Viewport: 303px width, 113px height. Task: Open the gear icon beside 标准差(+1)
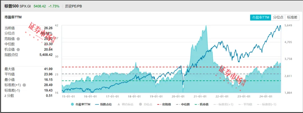(x=24, y=85)
